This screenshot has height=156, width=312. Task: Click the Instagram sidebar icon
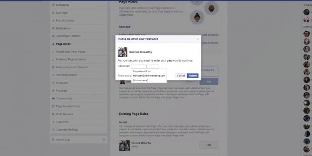click(x=53, y=83)
